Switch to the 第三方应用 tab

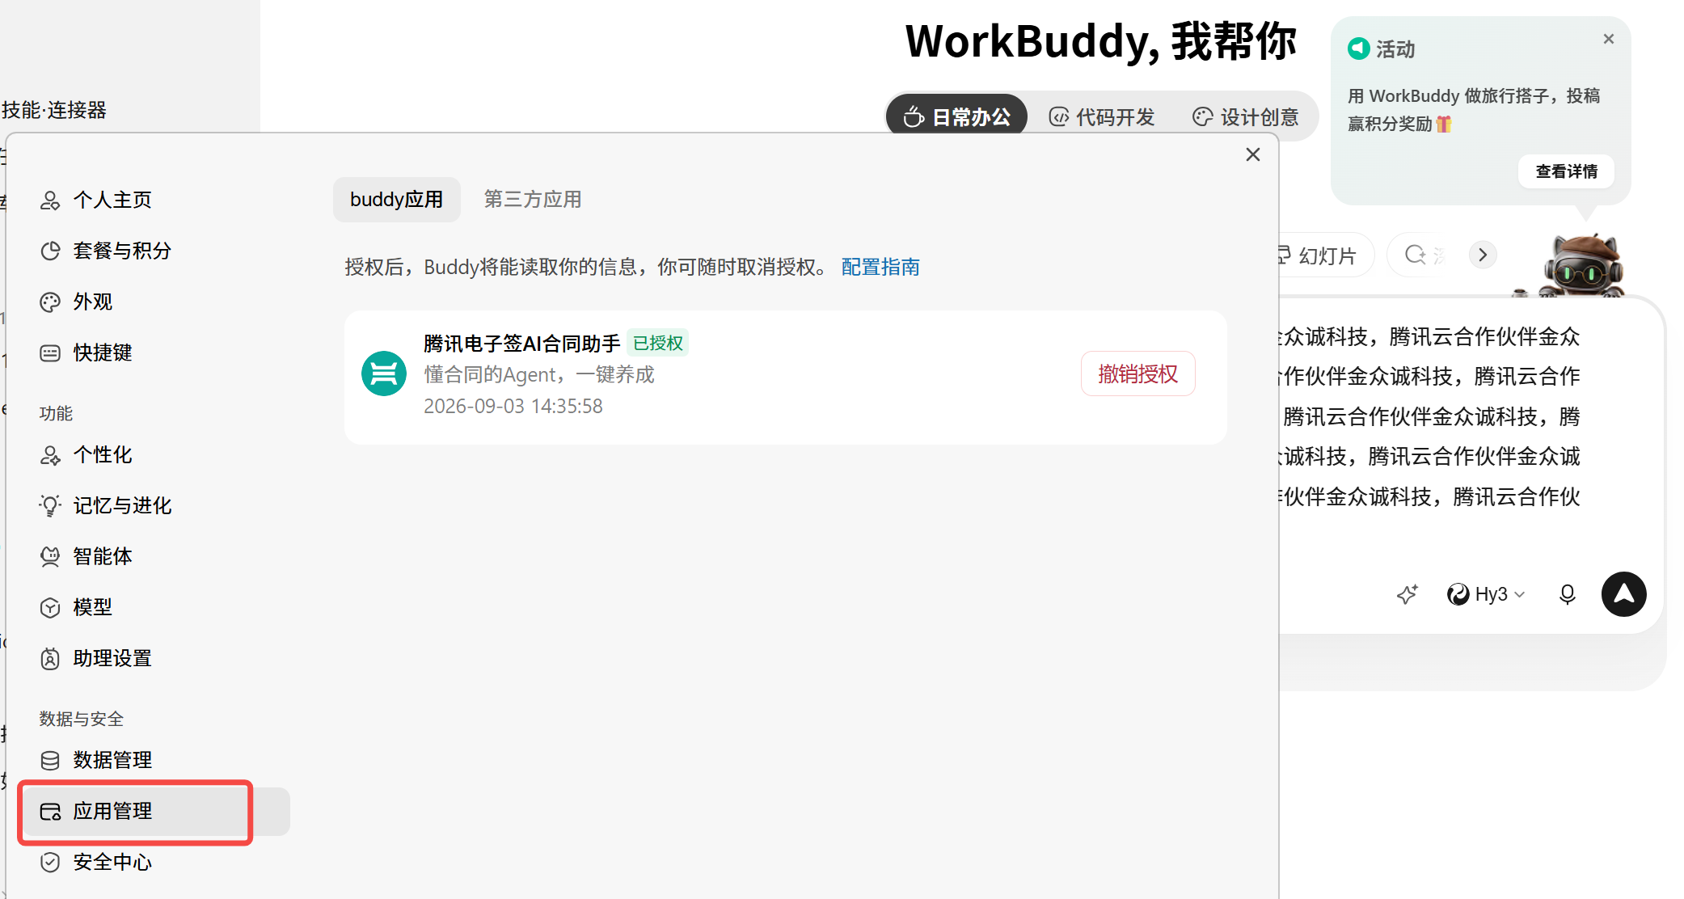533,200
